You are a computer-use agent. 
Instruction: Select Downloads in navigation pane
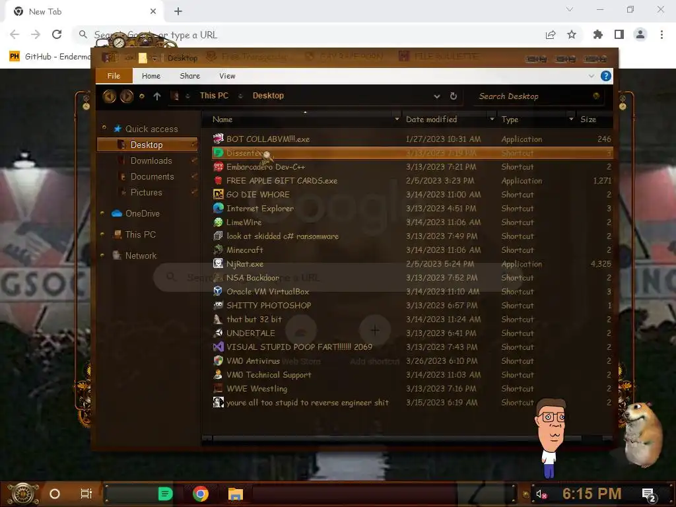point(151,160)
